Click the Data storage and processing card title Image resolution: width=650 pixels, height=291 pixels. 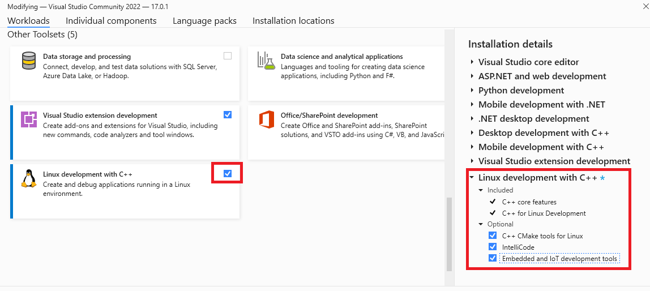87,57
